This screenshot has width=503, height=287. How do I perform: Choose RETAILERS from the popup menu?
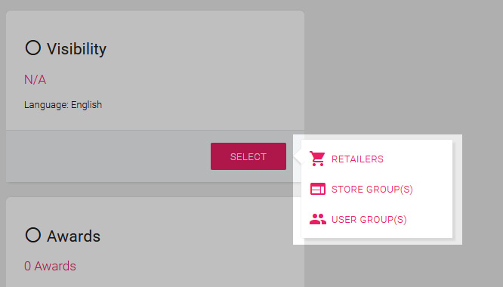point(357,159)
